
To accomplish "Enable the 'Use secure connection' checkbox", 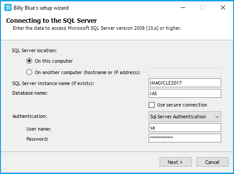I will click(151, 105).
